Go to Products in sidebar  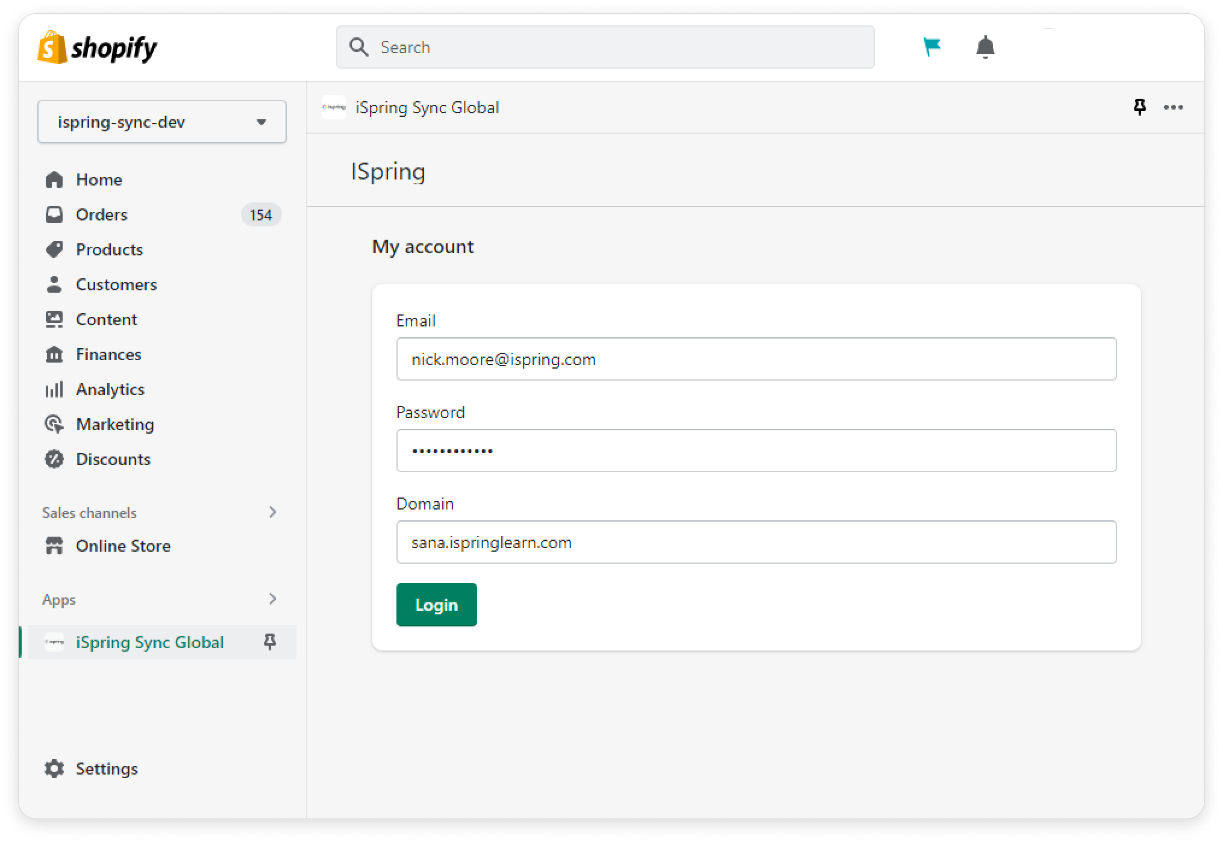109,249
